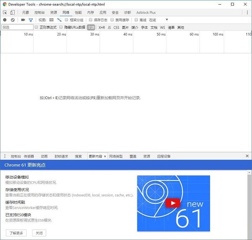Open the 网络类型 drawer tab
Image resolution: width=252 pixels, height=240 pixels.
[116, 157]
